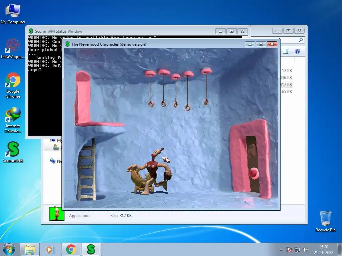Pull the first hanging ring in the game
Viewport: 342px width, 256px height.
point(151,104)
